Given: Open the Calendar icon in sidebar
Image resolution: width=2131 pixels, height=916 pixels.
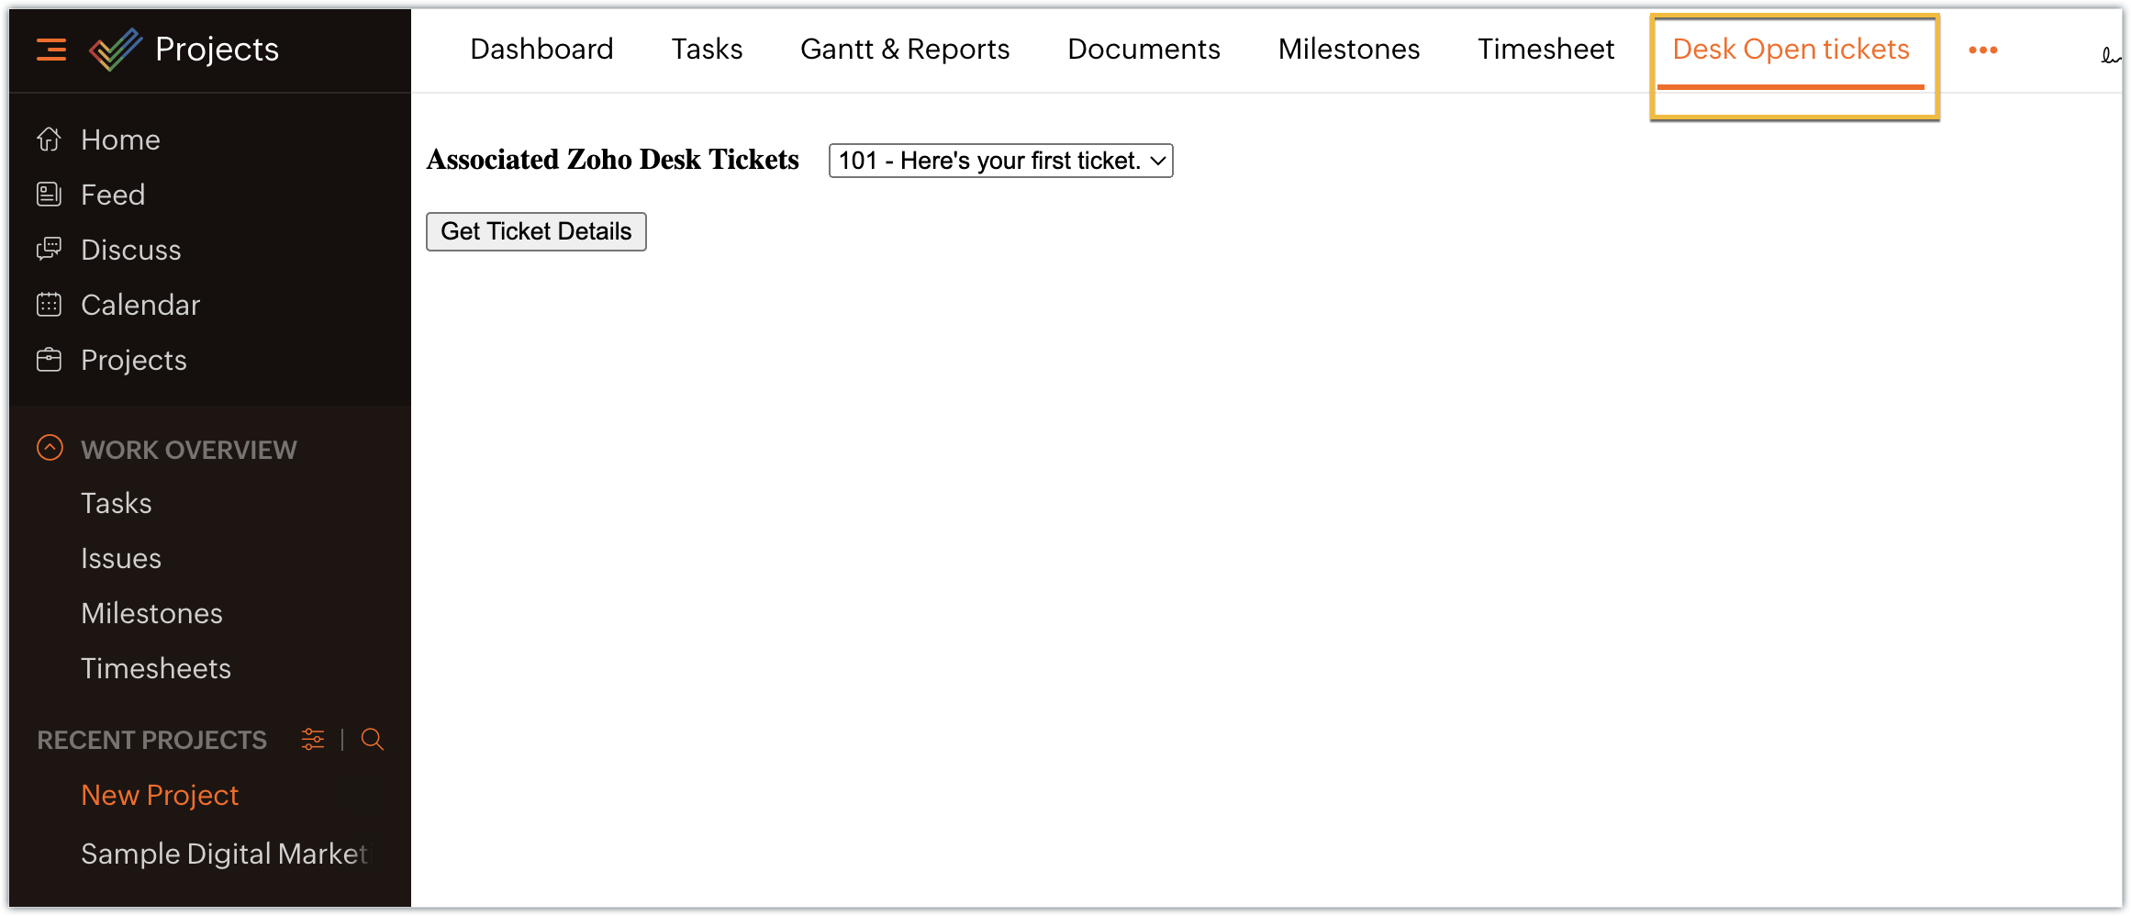Looking at the screenshot, I should pos(50,305).
